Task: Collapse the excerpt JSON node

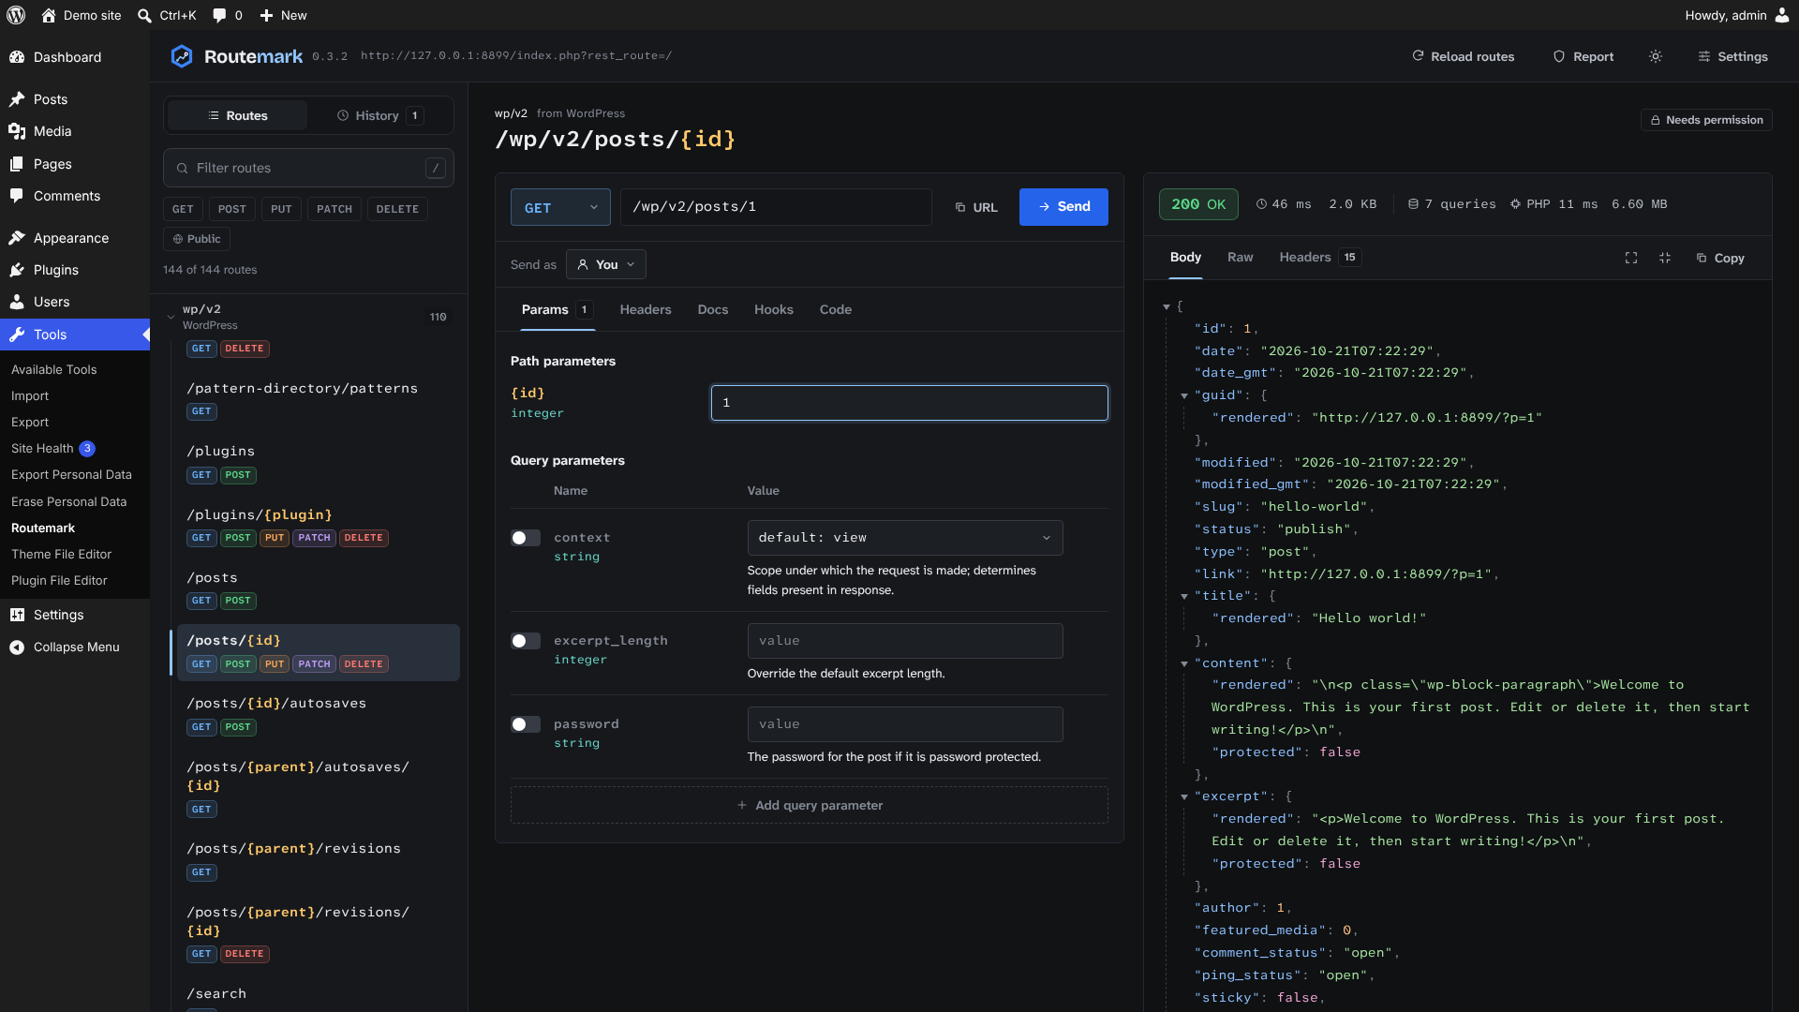Action: pos(1184,797)
